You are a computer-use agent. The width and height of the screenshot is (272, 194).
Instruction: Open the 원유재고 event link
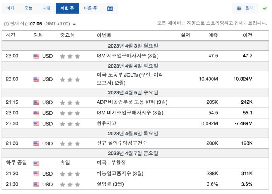tap(107, 123)
